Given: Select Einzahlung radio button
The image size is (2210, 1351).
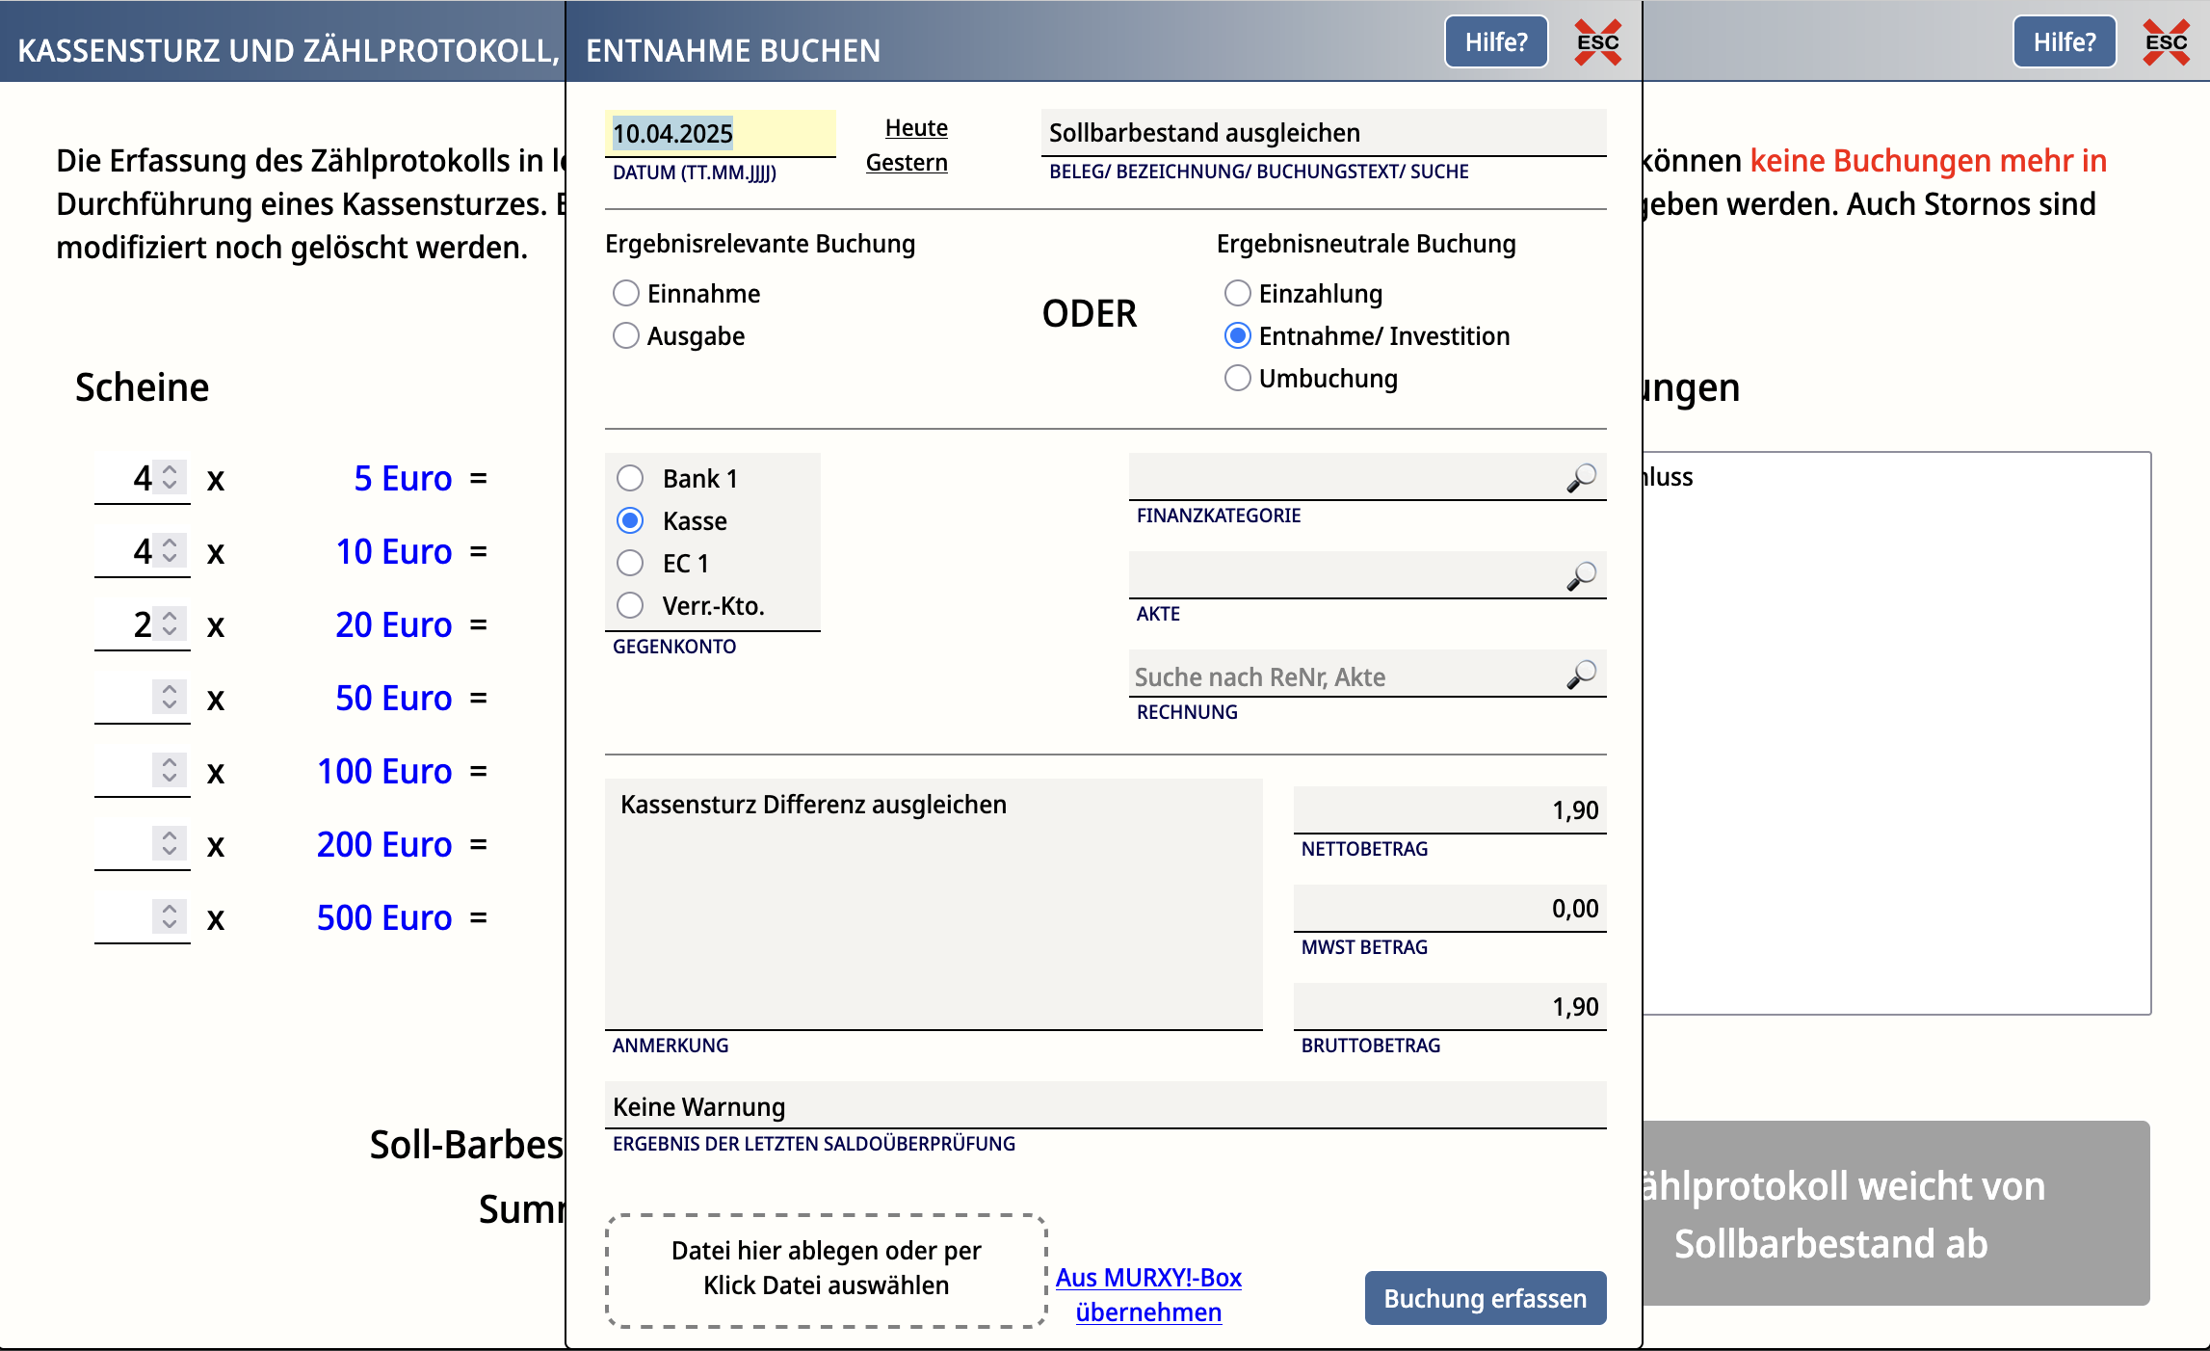Looking at the screenshot, I should coord(1238,293).
